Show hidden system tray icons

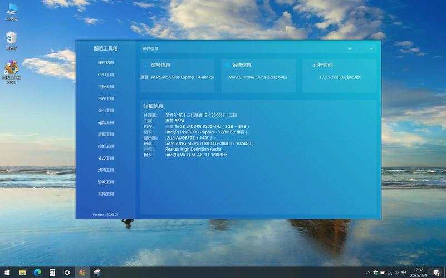(x=369, y=273)
